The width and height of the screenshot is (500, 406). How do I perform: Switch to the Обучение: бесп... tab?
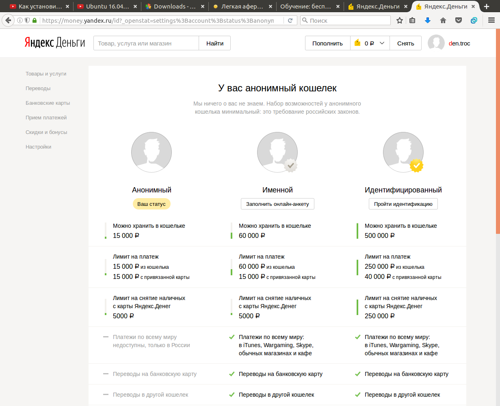pos(310,6)
